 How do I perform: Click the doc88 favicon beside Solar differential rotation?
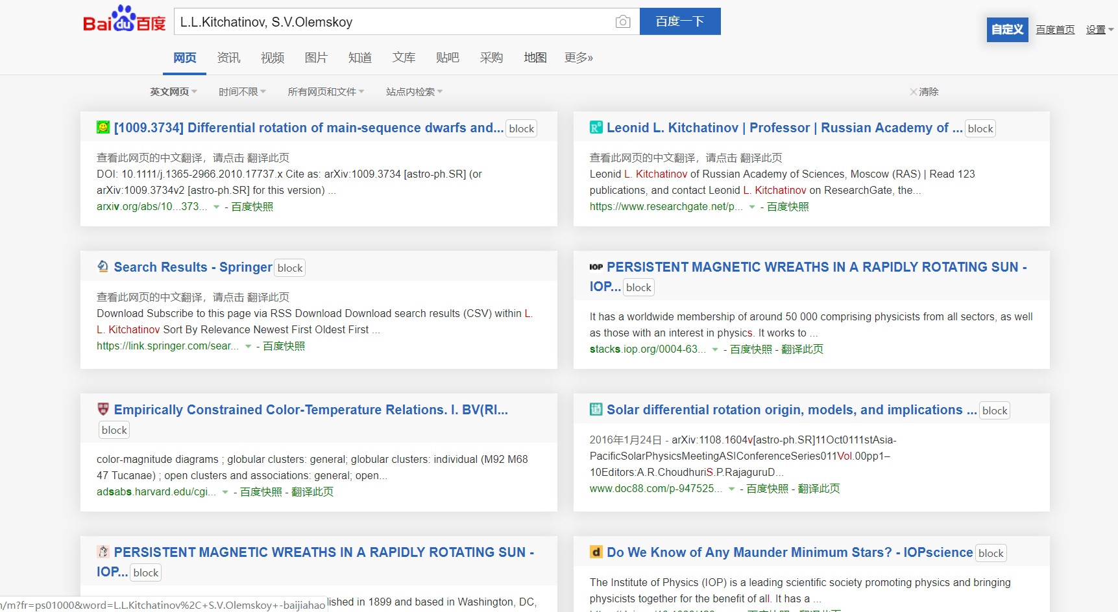coord(596,409)
